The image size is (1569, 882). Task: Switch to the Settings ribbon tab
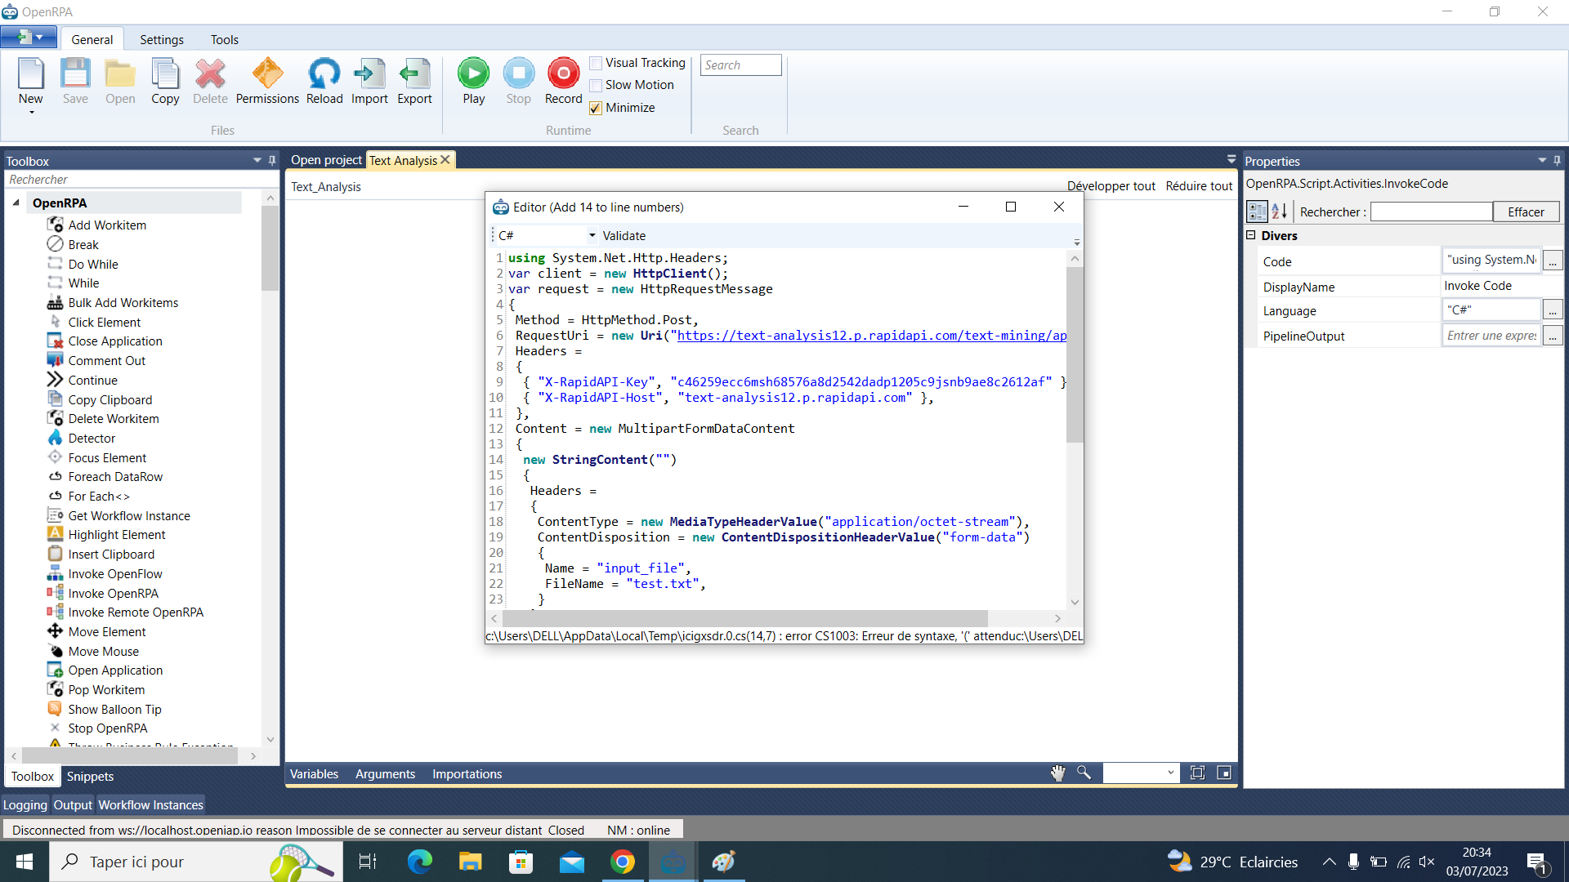[162, 39]
